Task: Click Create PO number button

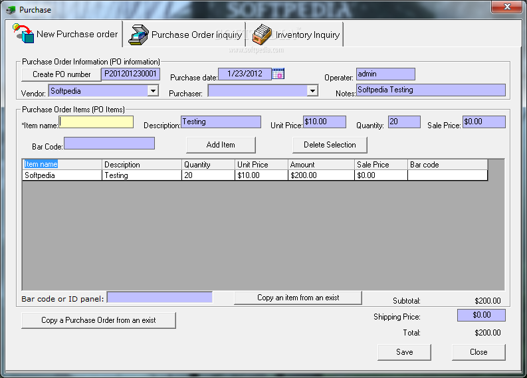Action: pyautogui.click(x=61, y=74)
